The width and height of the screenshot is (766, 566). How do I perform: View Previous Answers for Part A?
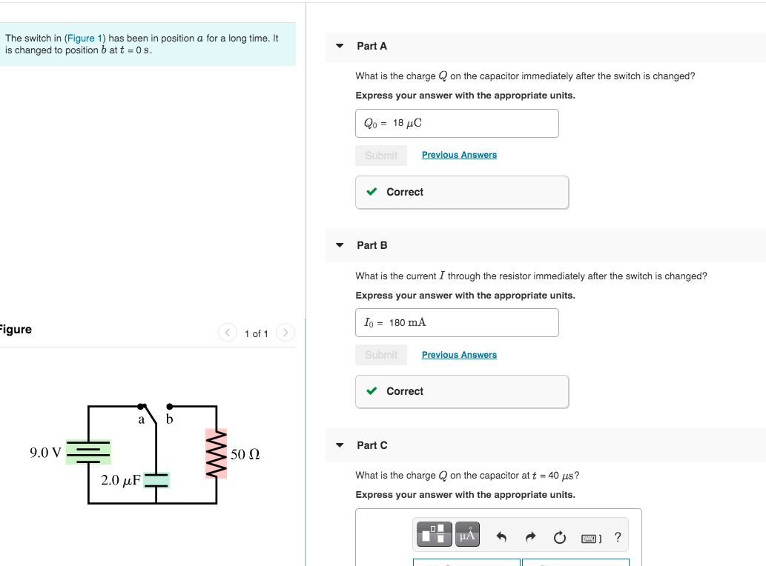pos(458,155)
